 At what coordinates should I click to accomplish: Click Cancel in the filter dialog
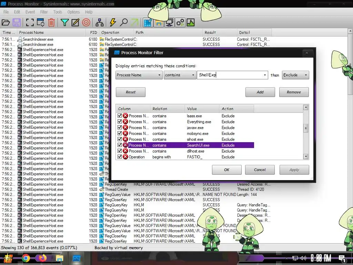260,170
